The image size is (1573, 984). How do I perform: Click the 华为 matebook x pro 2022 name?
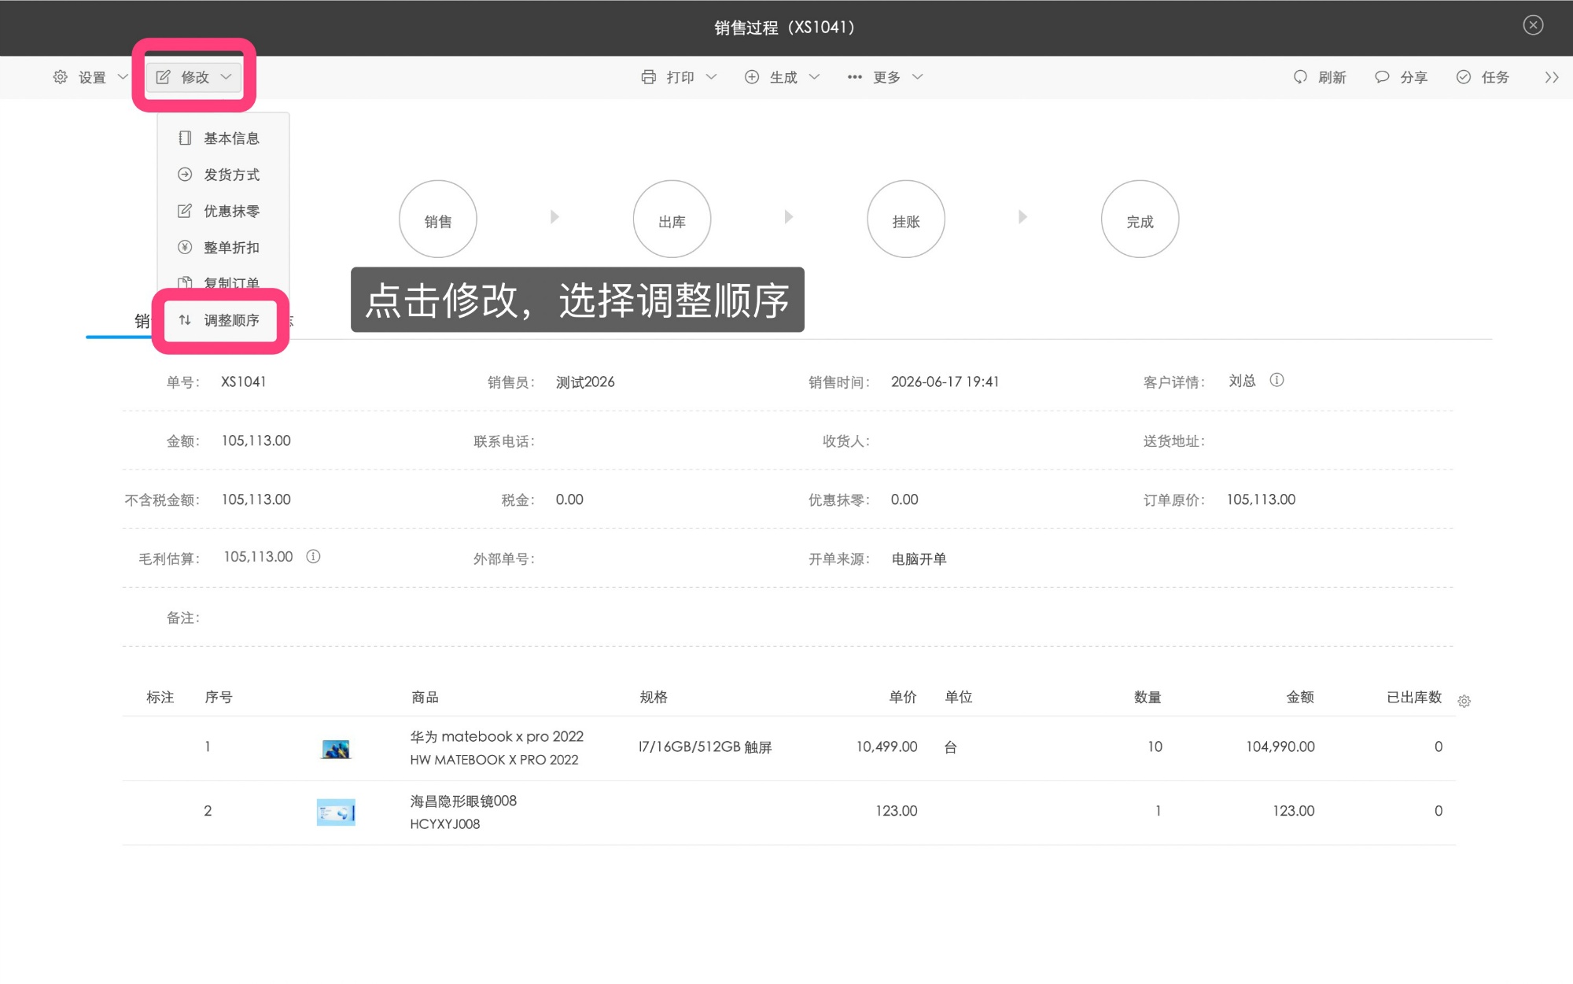[x=496, y=737]
